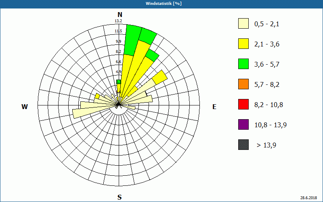Click the legend label '5,7 - 8,2'

(x=267, y=85)
